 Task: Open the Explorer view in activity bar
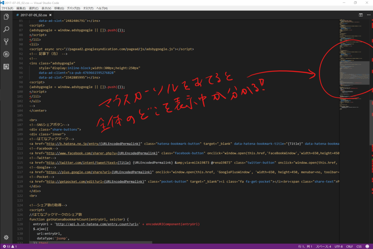point(6,17)
